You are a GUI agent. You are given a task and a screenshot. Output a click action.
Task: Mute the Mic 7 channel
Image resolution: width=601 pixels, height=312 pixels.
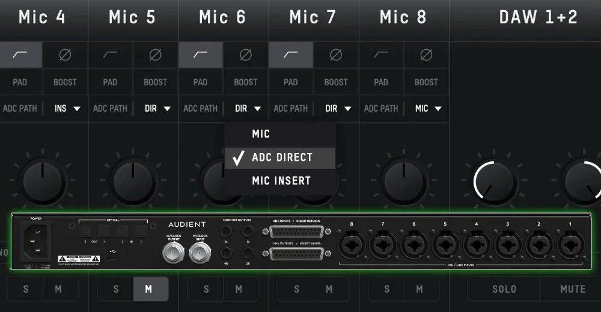click(x=331, y=289)
